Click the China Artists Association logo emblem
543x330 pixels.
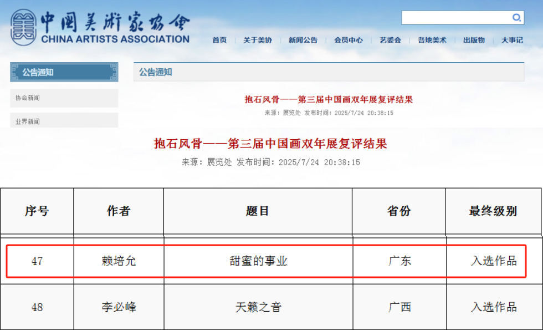pos(22,27)
